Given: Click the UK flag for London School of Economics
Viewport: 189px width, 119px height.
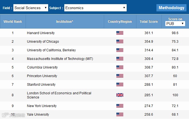Looking at the screenshot, I should 120,95.
